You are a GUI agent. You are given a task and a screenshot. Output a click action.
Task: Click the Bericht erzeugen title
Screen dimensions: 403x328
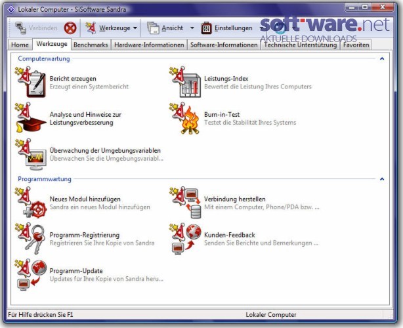pyautogui.click(x=73, y=79)
